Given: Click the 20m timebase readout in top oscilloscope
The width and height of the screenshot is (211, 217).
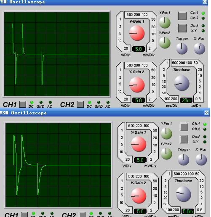Looking at the screenshot, I should (x=186, y=100).
